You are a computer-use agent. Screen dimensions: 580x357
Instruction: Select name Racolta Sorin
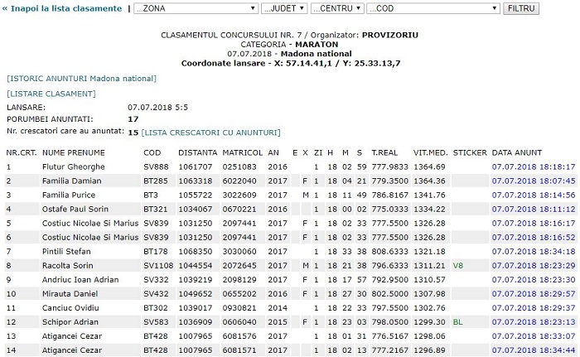67,265
